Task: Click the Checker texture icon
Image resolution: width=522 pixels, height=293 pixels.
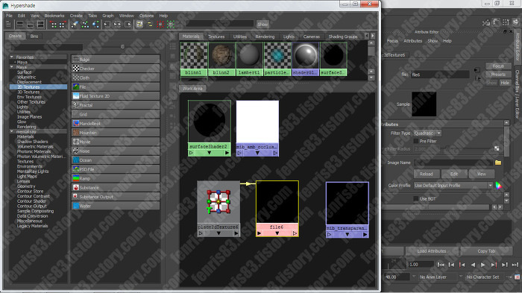Action: tap(76, 69)
